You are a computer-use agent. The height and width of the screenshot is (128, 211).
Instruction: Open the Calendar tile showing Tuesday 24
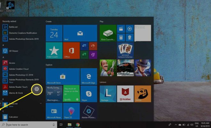[54, 33]
